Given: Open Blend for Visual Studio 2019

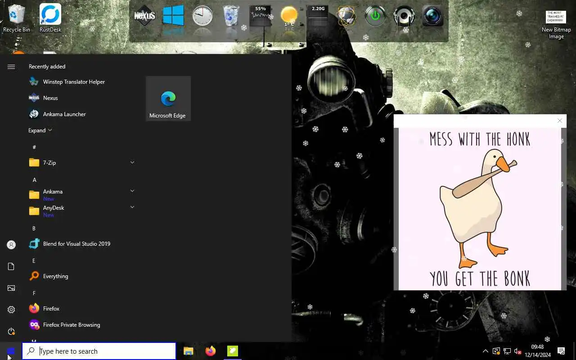Looking at the screenshot, I should pyautogui.click(x=81, y=244).
